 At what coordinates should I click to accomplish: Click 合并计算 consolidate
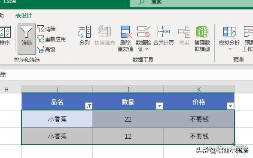point(164,36)
